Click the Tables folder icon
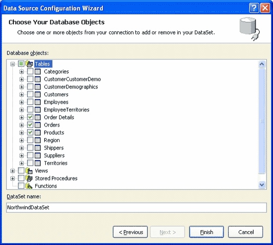The height and width of the screenshot is (245, 273). pyautogui.click(x=29, y=64)
